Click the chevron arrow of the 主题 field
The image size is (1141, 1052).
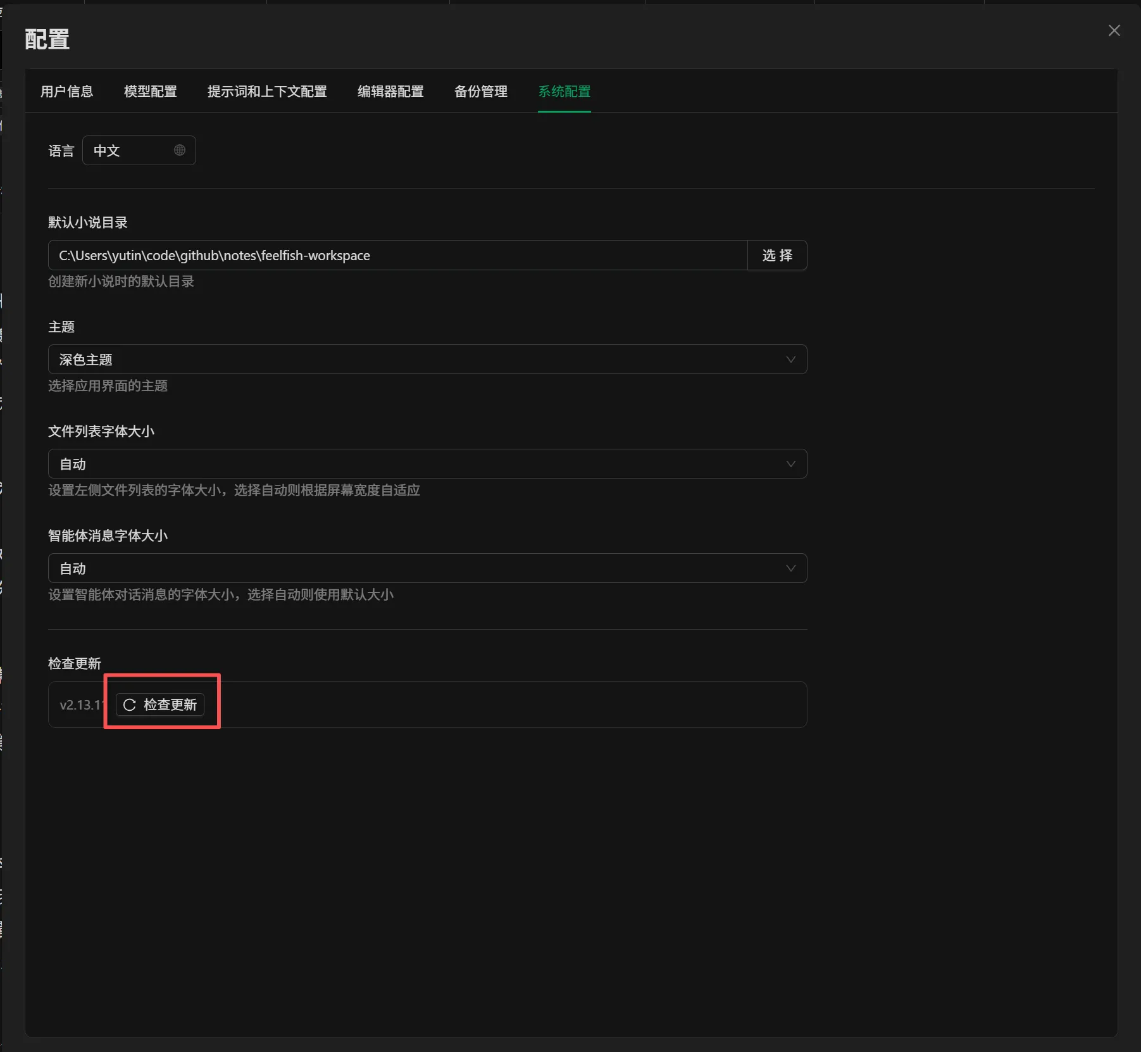[x=790, y=360]
